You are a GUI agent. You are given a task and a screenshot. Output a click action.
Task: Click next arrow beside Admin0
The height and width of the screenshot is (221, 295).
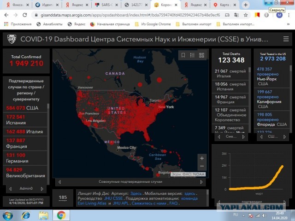click(42, 189)
